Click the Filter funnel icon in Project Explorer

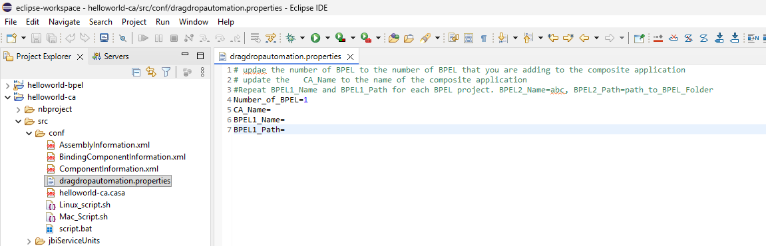pyautogui.click(x=166, y=72)
